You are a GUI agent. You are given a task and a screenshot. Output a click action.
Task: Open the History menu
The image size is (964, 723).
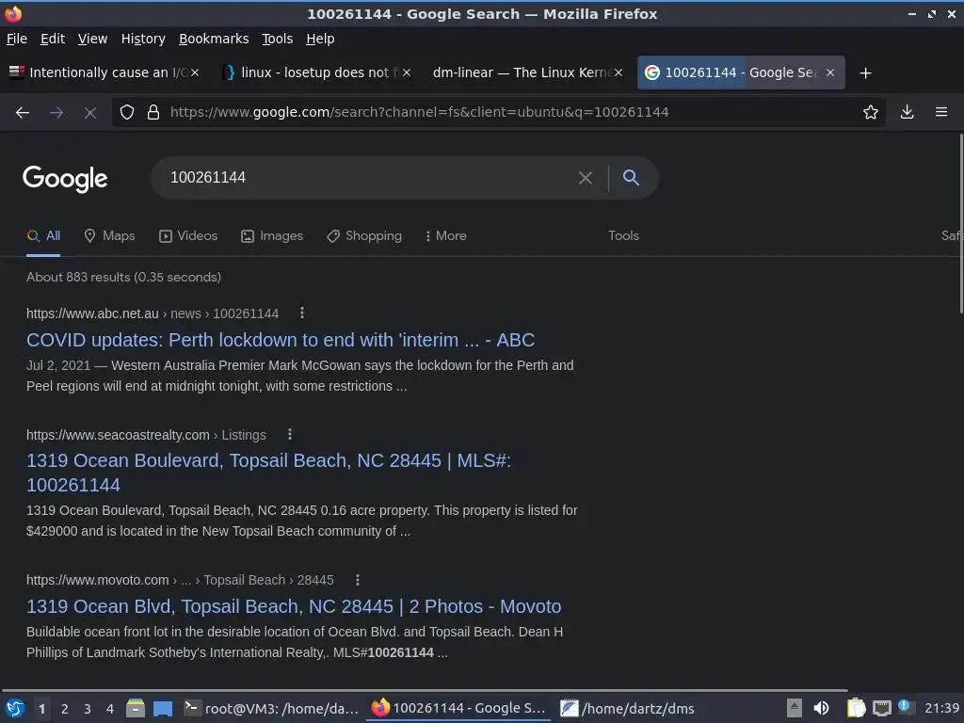point(143,39)
